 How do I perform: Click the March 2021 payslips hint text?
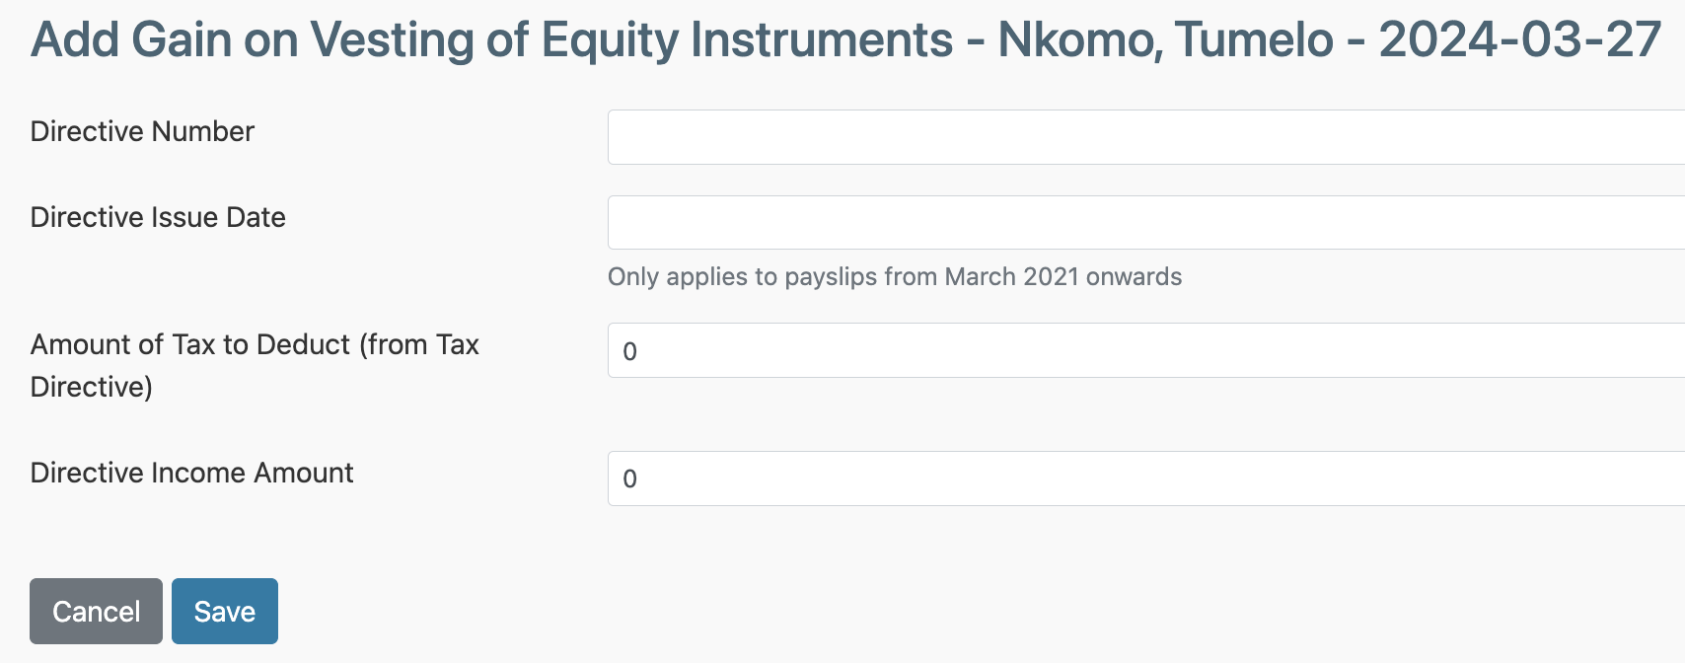pyautogui.click(x=894, y=276)
